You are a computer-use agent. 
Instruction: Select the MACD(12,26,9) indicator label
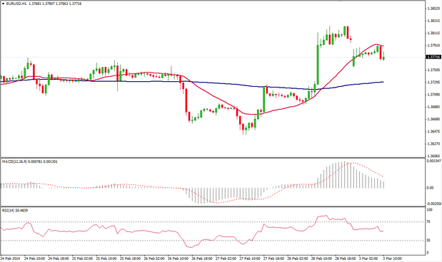tap(14, 162)
